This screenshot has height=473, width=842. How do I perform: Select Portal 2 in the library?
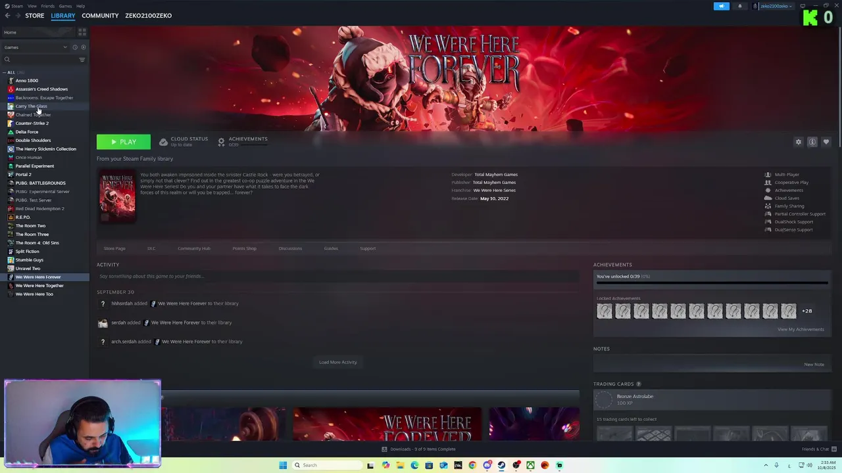[23, 175]
